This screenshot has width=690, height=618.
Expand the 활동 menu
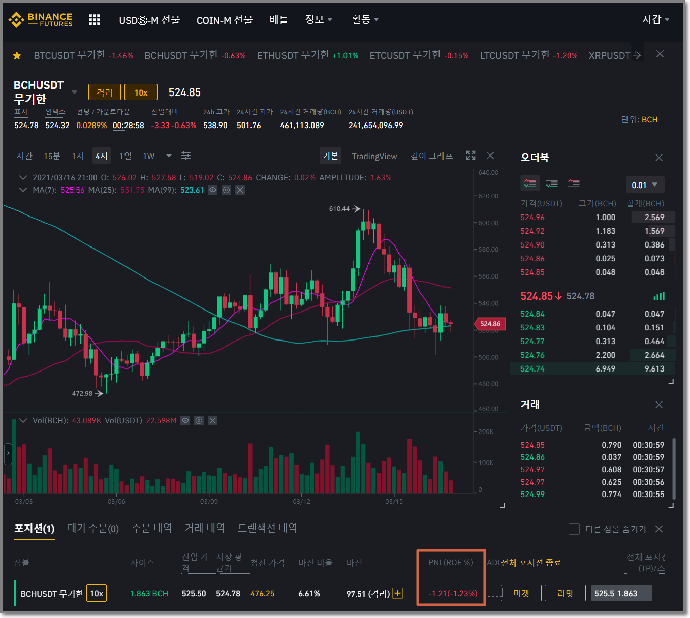click(365, 19)
